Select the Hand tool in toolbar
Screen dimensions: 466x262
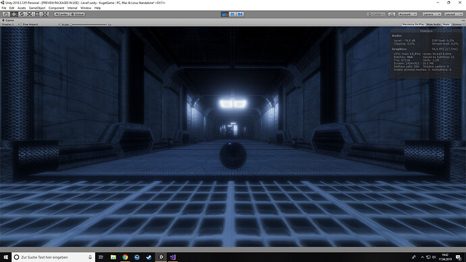[x=5, y=14]
